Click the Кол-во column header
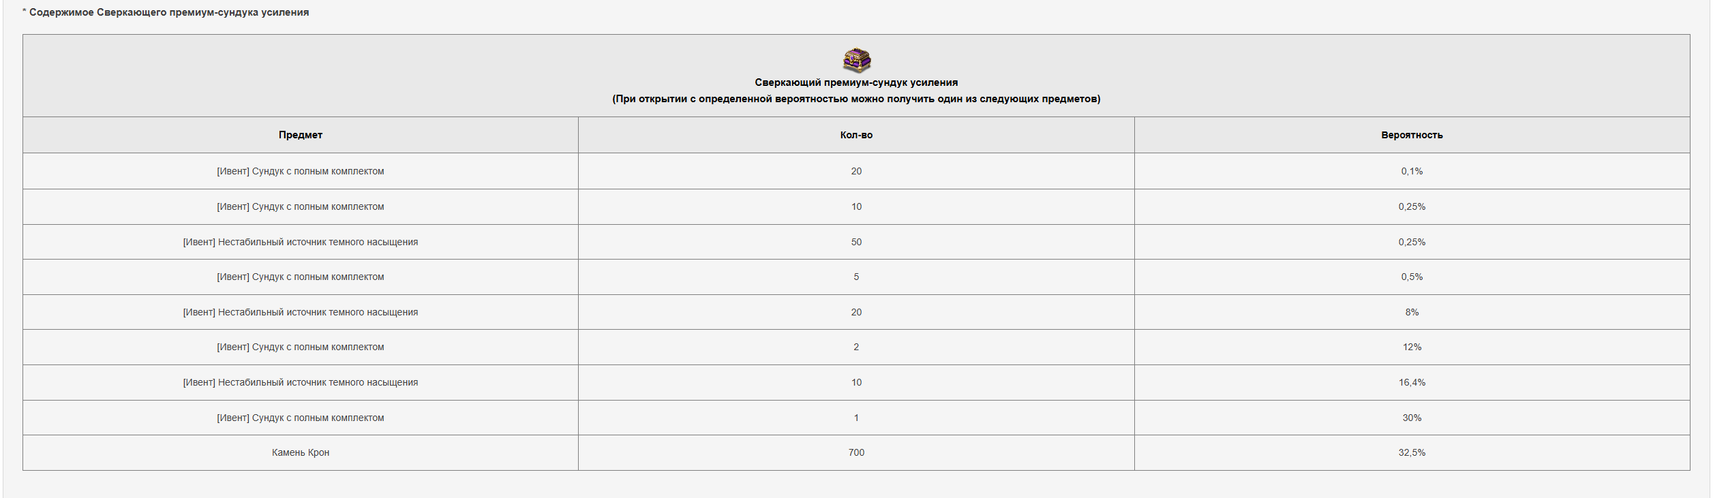 [x=856, y=135]
